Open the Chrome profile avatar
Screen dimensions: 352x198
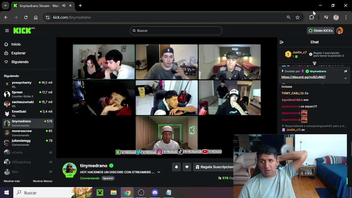click(x=336, y=17)
